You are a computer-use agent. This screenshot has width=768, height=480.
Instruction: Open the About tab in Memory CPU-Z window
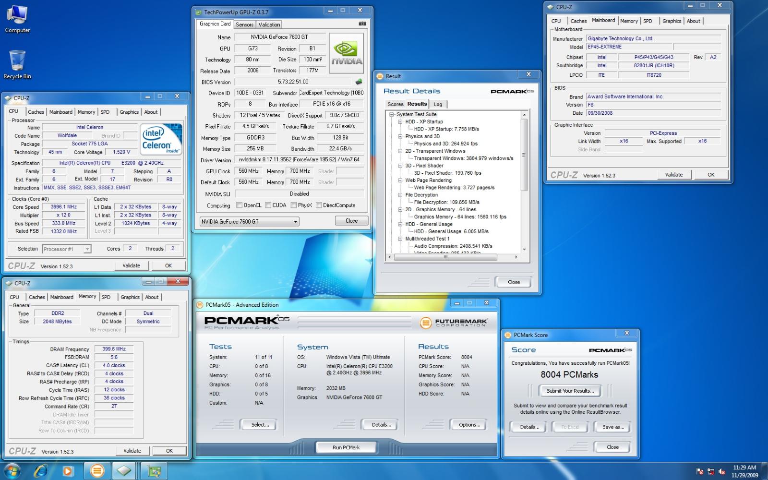pyautogui.click(x=152, y=297)
